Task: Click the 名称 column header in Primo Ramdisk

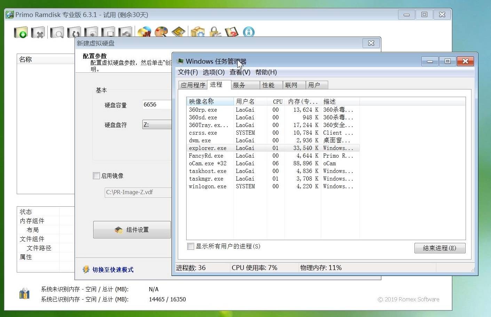Action: click(x=46, y=59)
